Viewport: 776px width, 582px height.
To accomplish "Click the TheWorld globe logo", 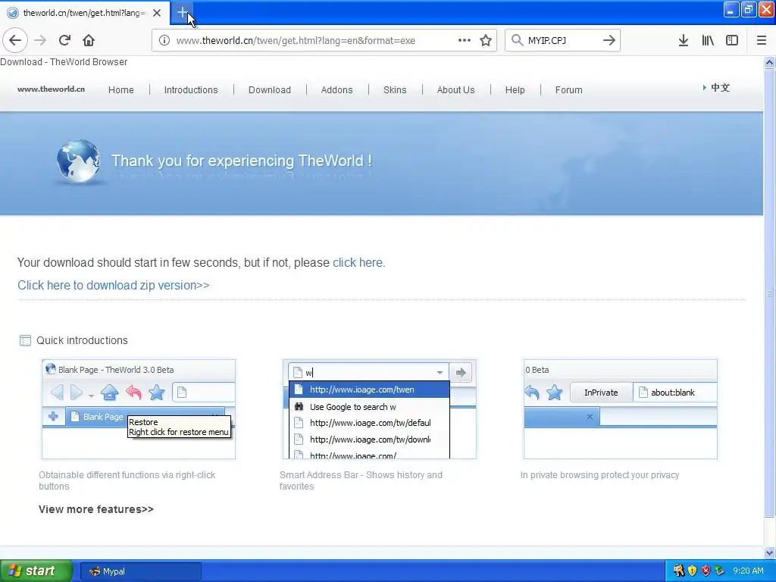I will coord(78,161).
